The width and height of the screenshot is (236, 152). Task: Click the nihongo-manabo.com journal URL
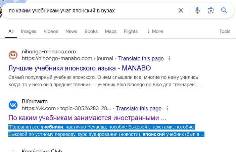tap(67, 58)
